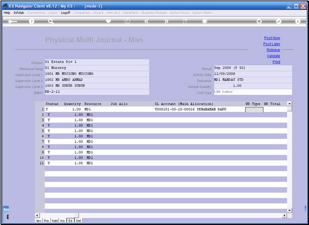Select grid row 5

165,131
